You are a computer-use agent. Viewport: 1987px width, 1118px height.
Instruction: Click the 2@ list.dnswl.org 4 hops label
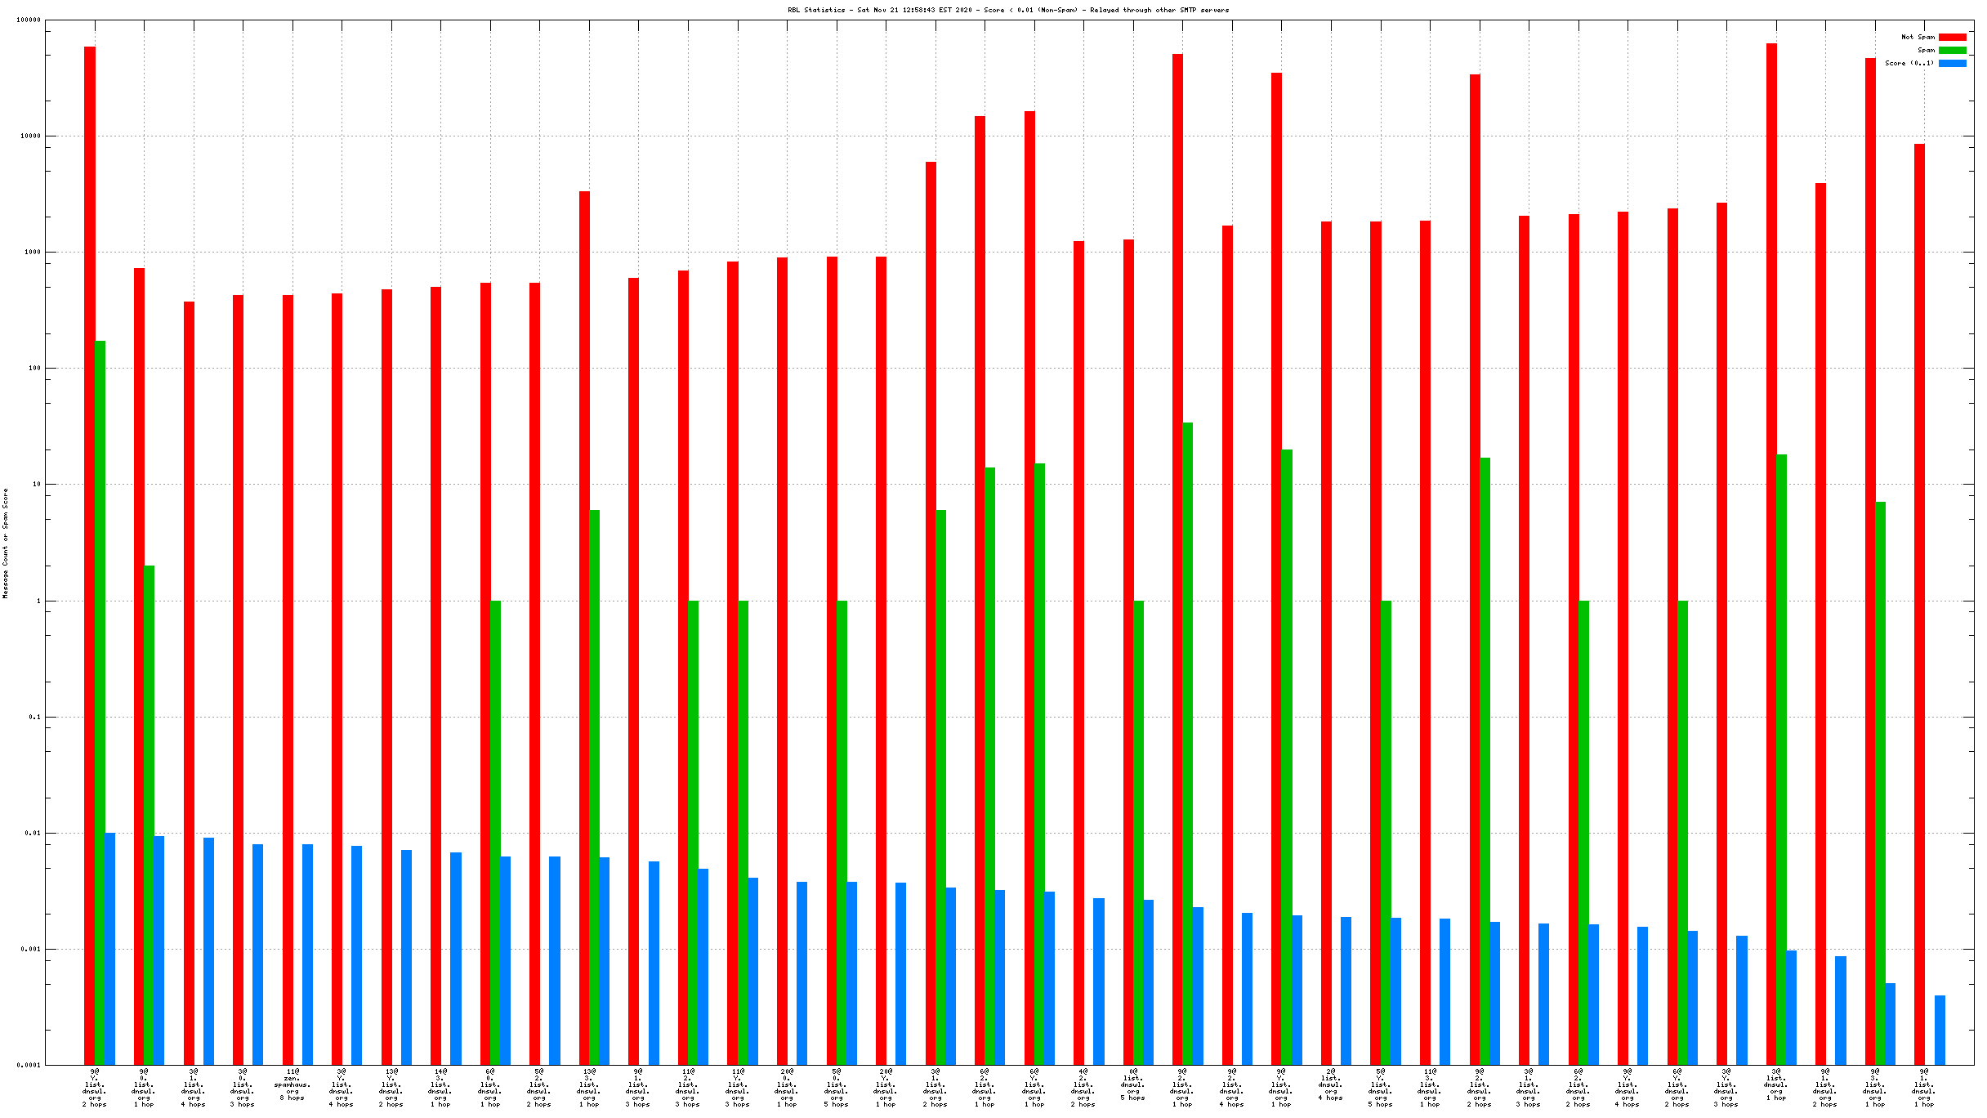[1330, 1084]
